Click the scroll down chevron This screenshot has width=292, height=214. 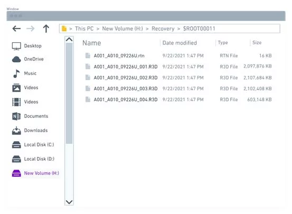coord(69,202)
